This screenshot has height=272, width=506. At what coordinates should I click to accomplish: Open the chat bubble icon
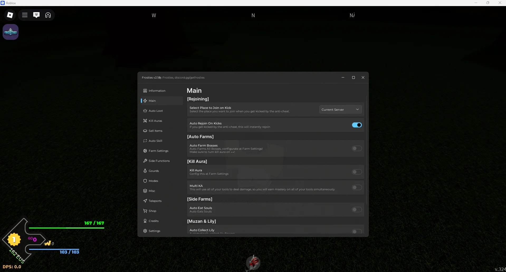pos(36,15)
